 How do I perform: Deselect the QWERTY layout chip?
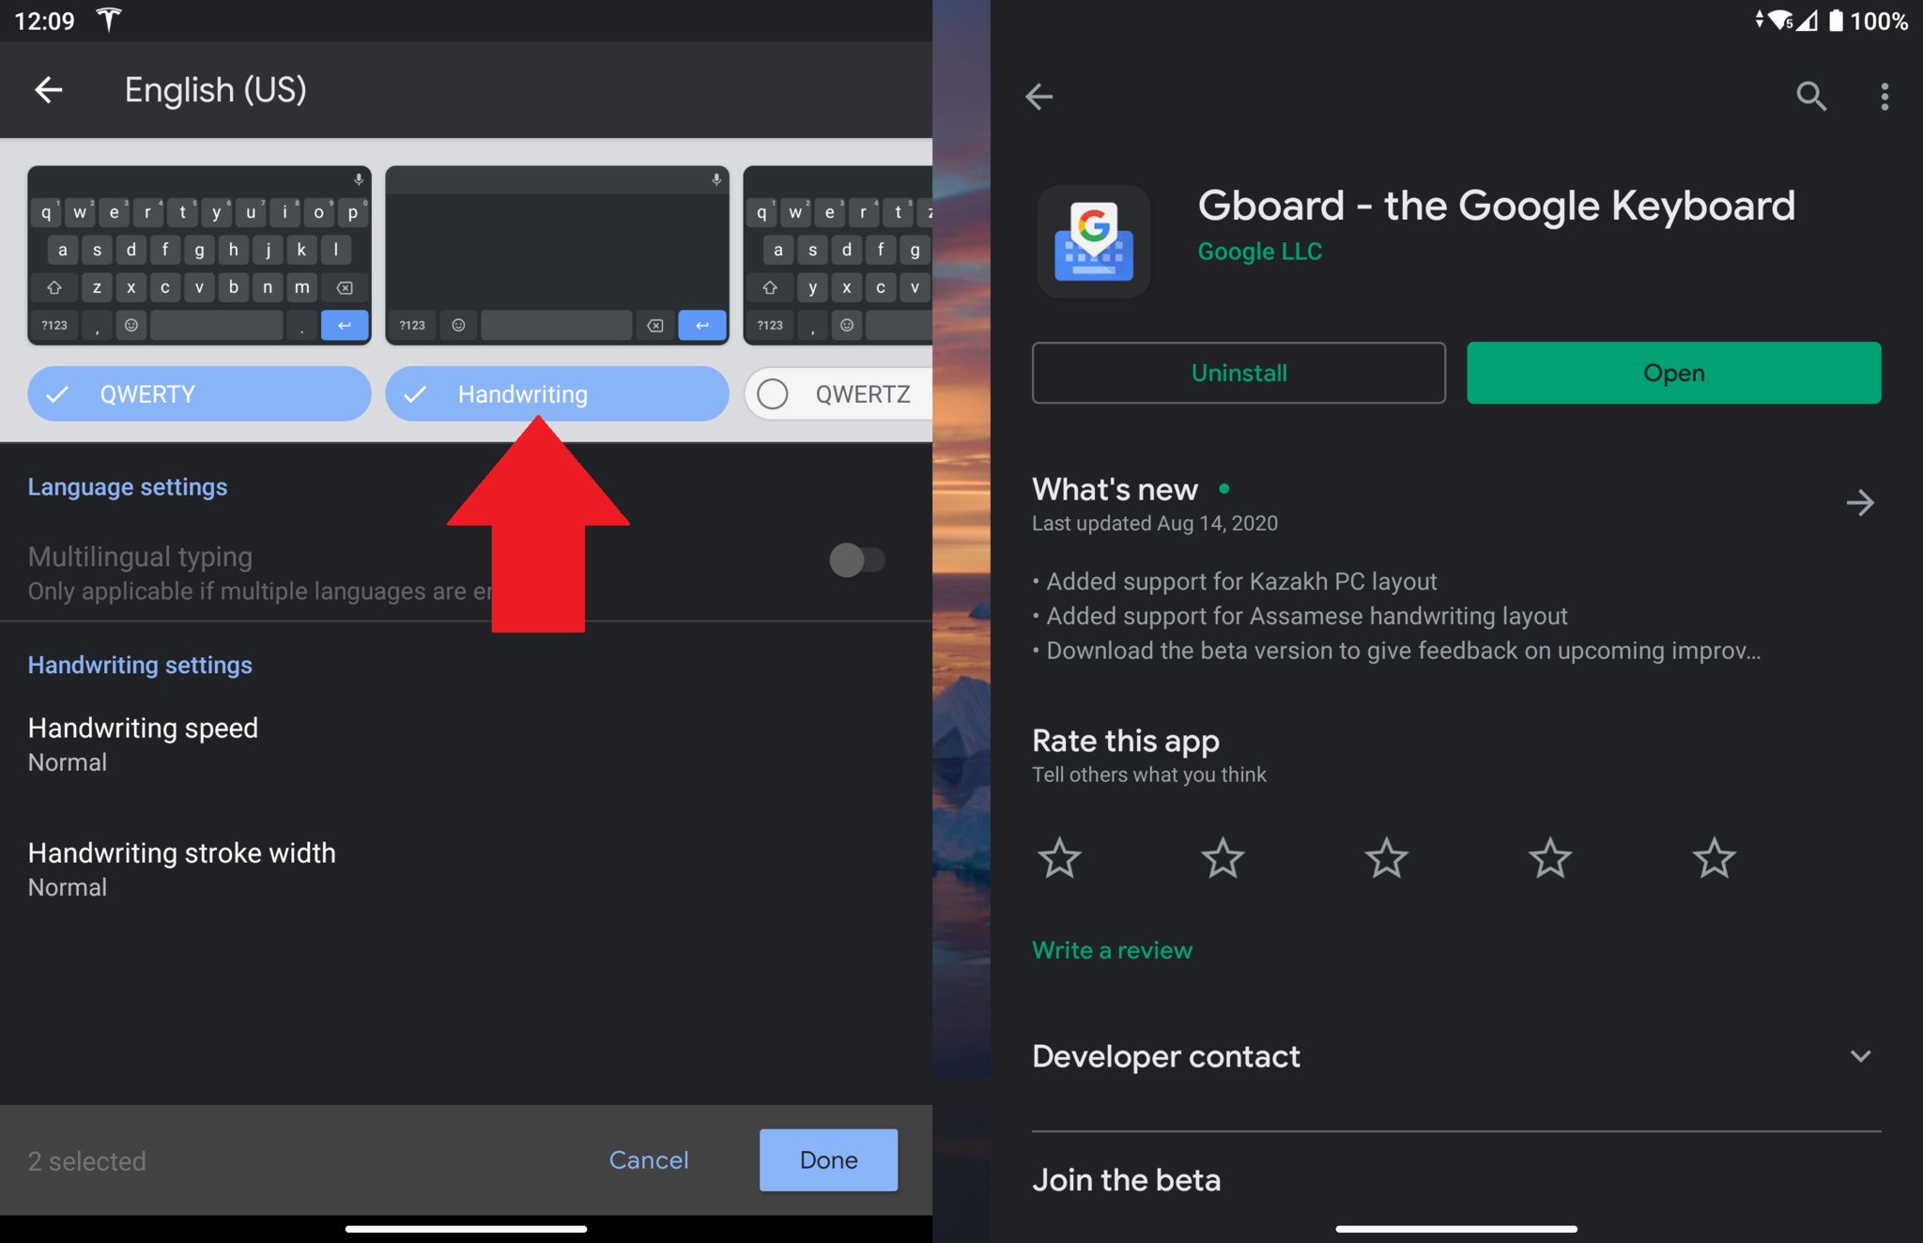(199, 394)
